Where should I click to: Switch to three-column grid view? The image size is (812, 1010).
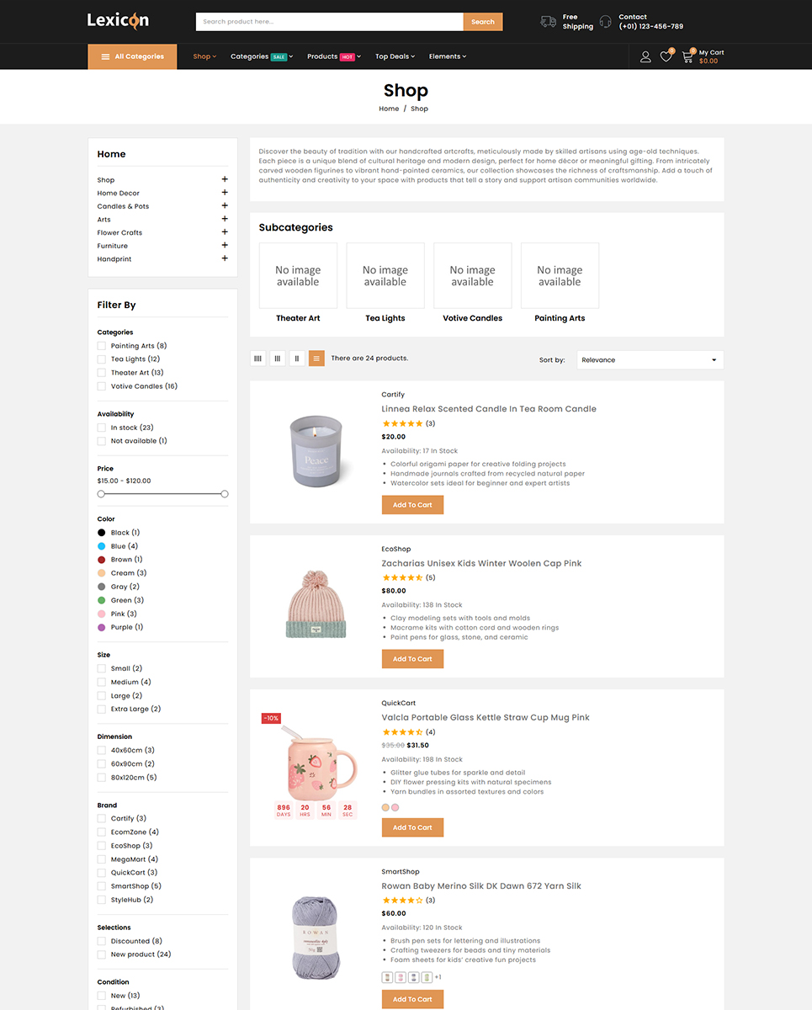[x=278, y=359]
